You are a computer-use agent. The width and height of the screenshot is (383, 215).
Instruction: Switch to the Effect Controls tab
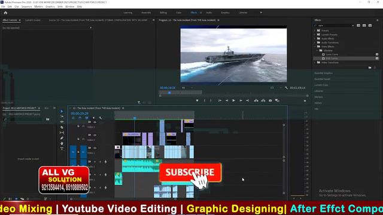pyautogui.click(x=10, y=20)
